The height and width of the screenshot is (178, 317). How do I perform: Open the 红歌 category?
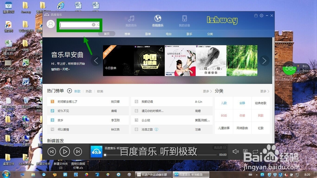pyautogui.click(x=261, y=128)
